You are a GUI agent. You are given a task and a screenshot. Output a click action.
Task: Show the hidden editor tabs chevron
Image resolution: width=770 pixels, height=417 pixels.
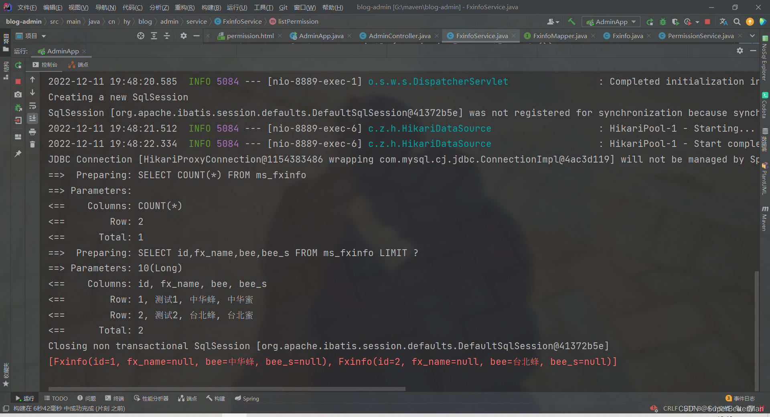point(752,36)
